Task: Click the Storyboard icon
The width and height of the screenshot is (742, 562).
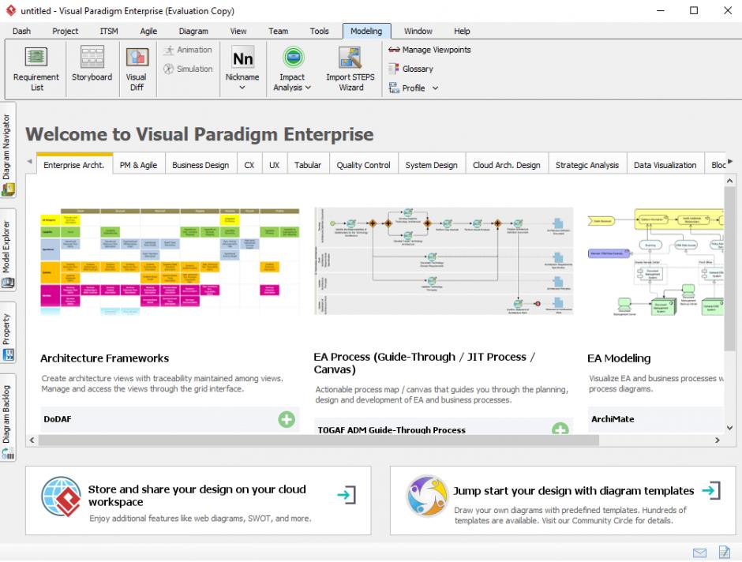Action: click(92, 65)
